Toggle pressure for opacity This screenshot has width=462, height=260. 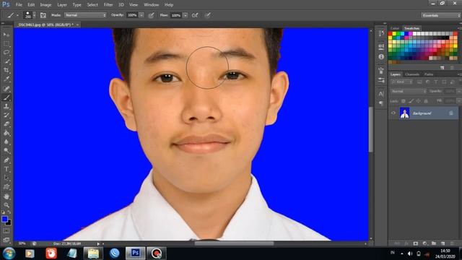click(151, 15)
